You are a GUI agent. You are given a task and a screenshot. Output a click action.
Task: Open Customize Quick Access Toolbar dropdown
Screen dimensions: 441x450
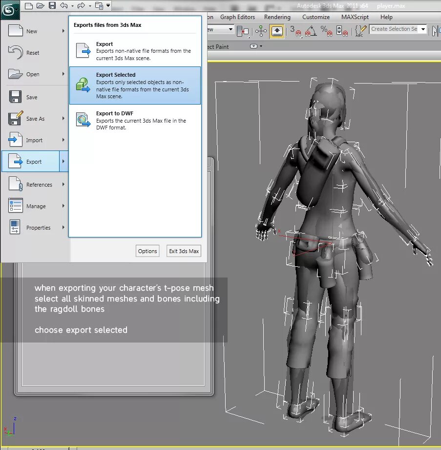pos(108,5)
